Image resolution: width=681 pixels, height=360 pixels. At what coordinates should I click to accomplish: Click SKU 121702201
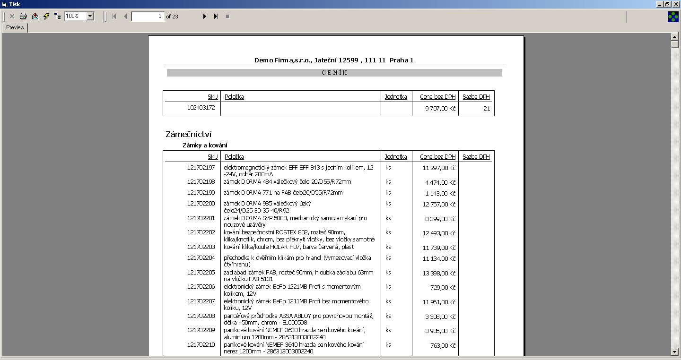tap(201, 218)
